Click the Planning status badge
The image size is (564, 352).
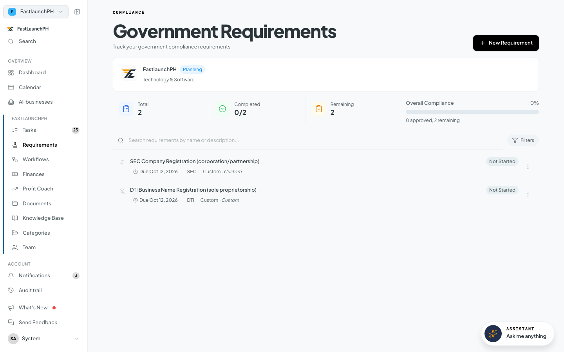point(192,70)
